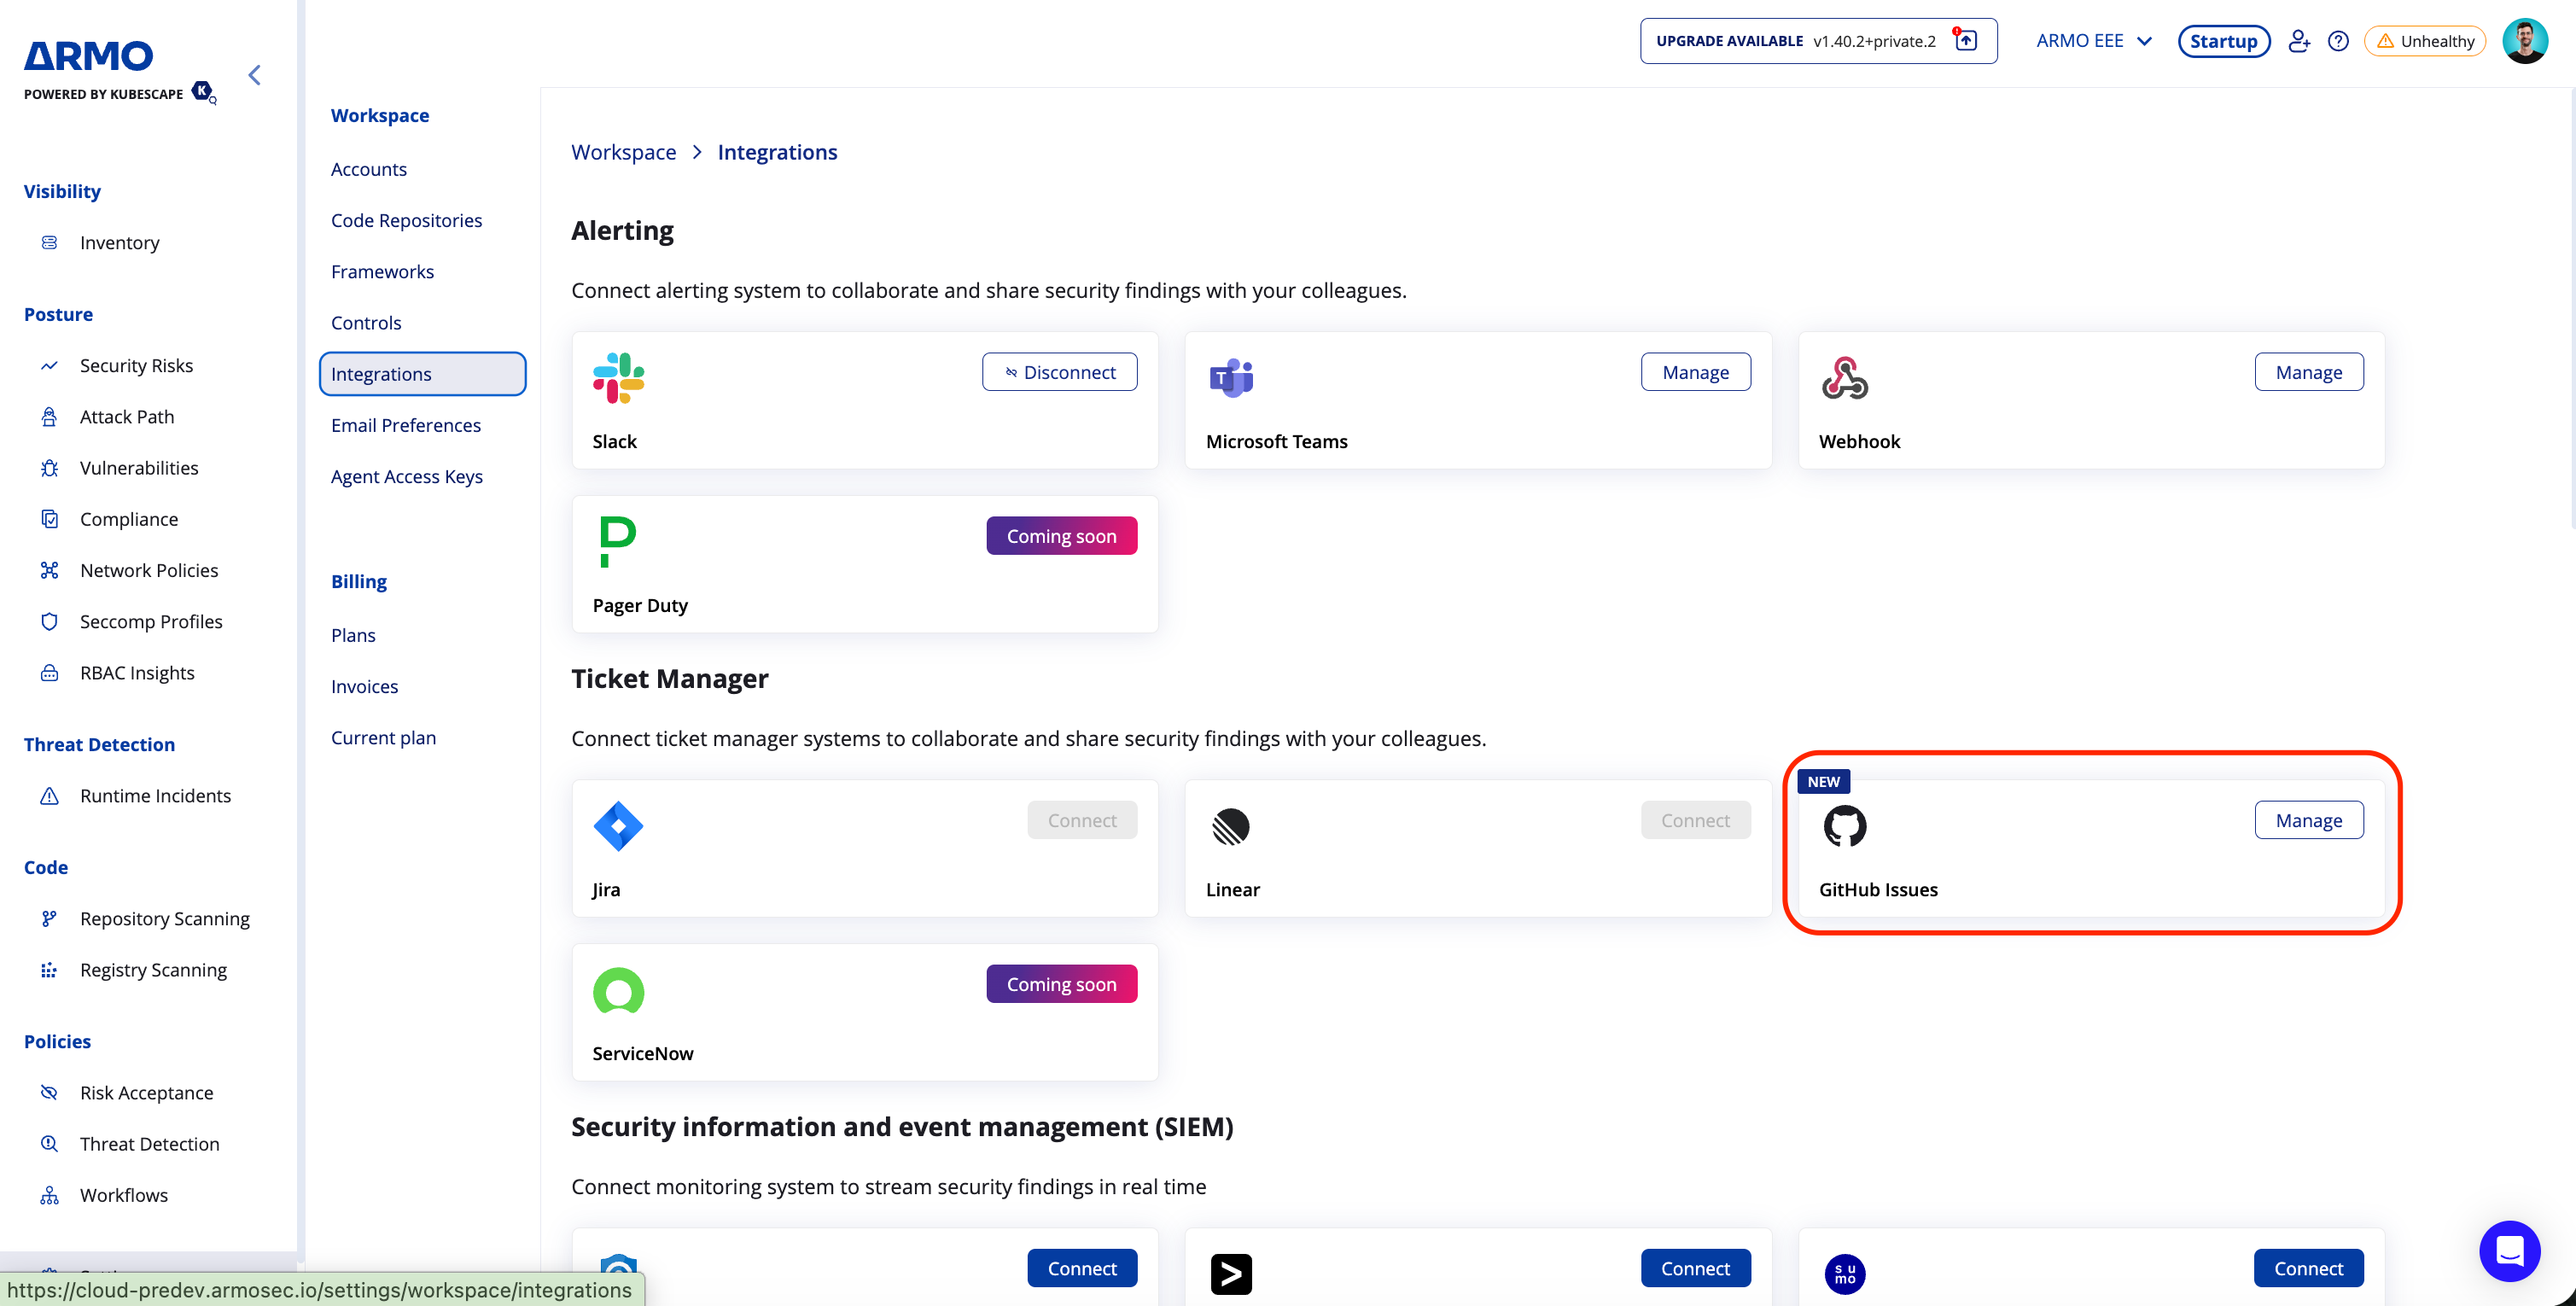
Task: Open Risk Acceptance policies
Action: pos(146,1093)
